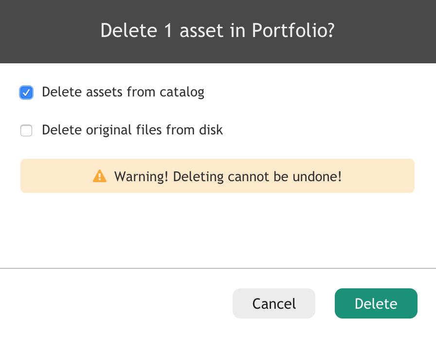Click the word "Warning!" beside the triangle icon

pos(141,176)
